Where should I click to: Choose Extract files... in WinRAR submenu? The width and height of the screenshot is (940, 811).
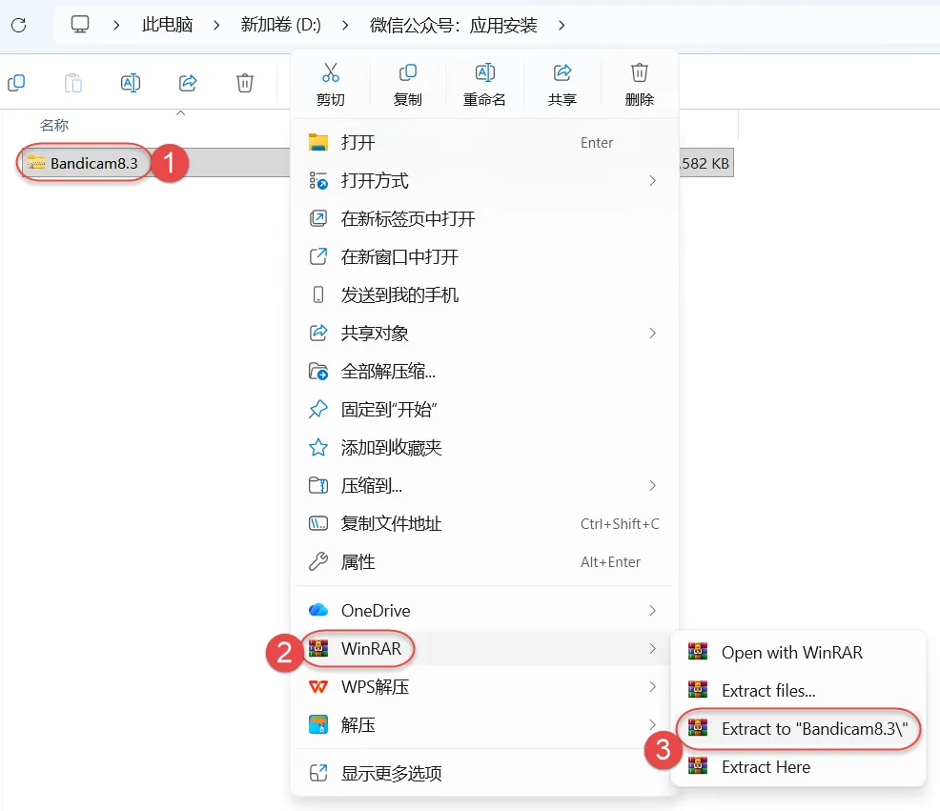798,691
